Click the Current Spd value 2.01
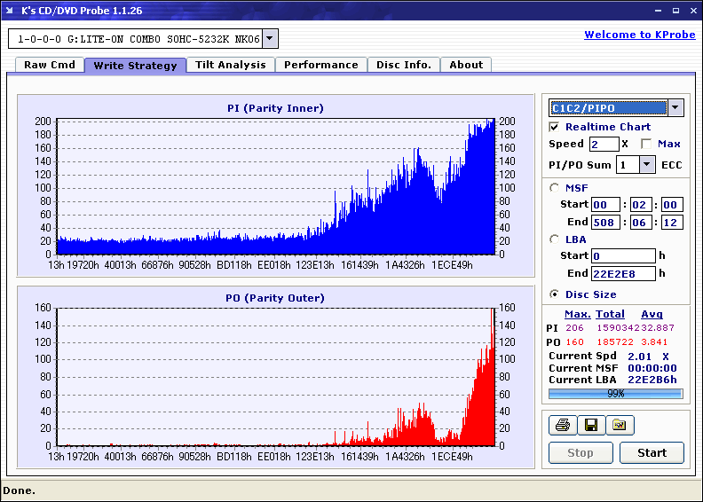This screenshot has height=502, width=703. point(639,357)
